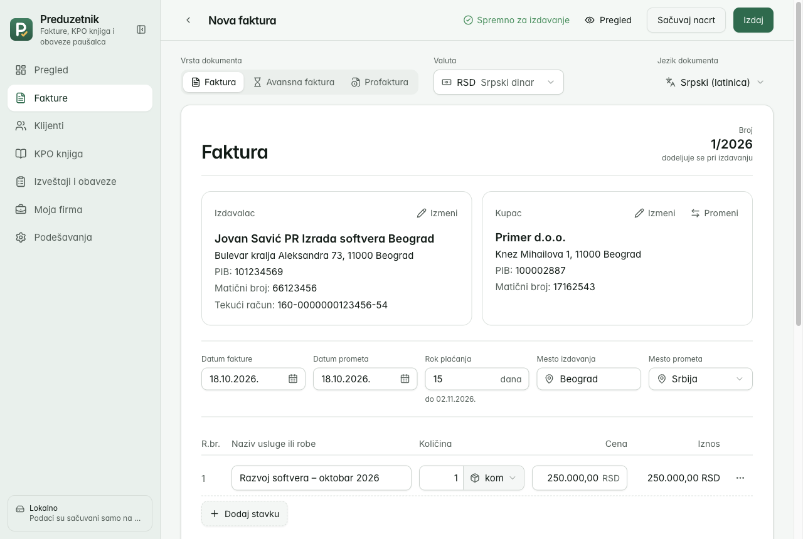Click the pencil Izmeni in Kupac card
Image resolution: width=803 pixels, height=539 pixels.
click(x=655, y=213)
